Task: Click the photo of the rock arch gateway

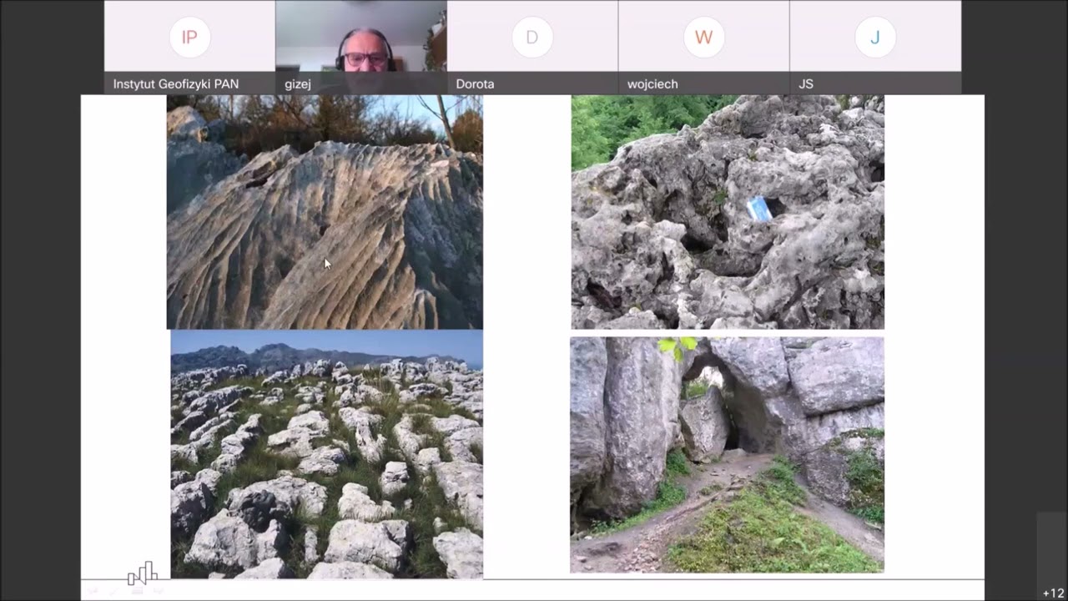Action: tap(727, 455)
